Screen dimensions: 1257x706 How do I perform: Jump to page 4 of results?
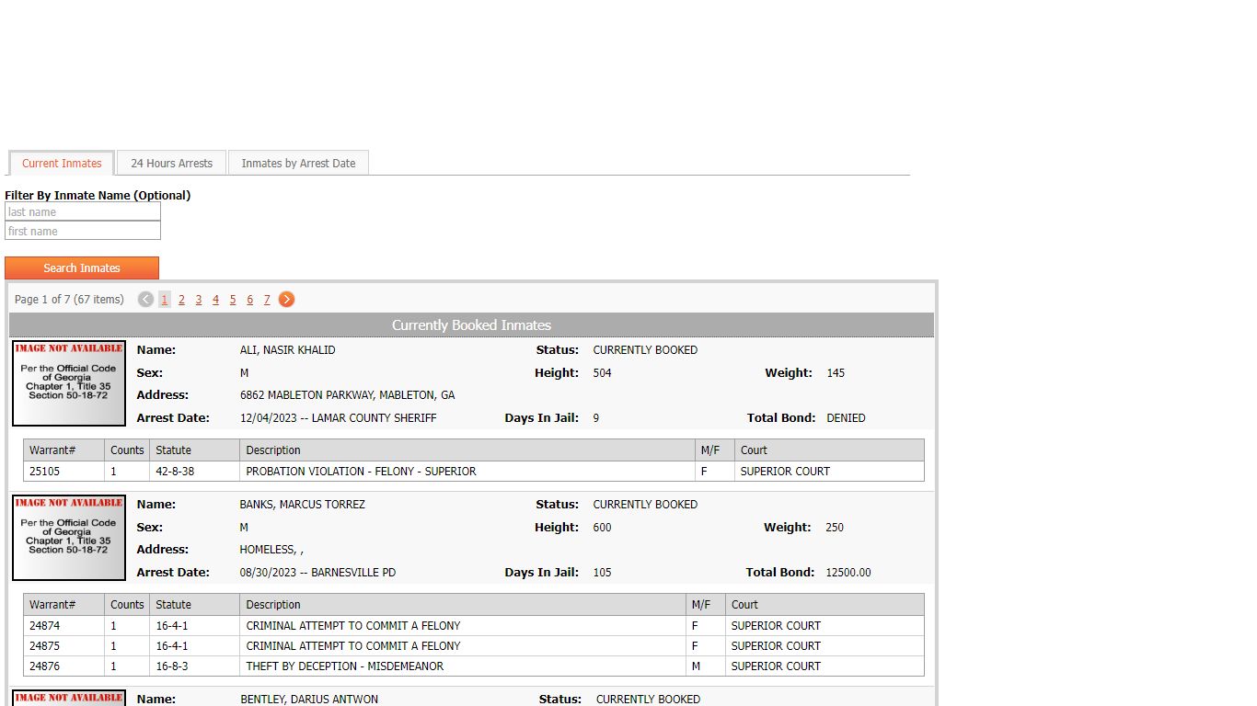[215, 300]
